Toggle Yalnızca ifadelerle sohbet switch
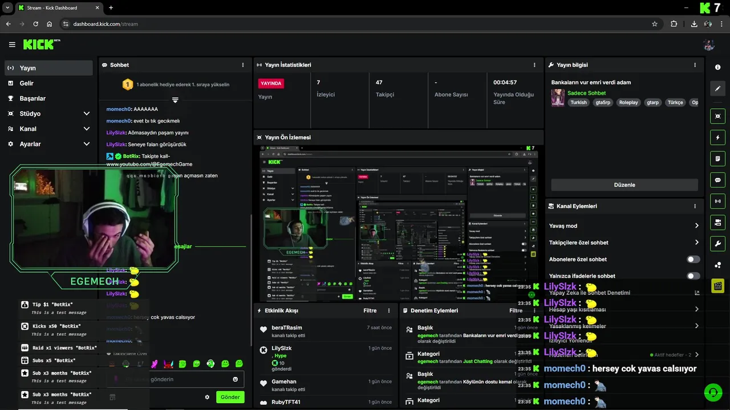The image size is (730, 410). click(693, 276)
